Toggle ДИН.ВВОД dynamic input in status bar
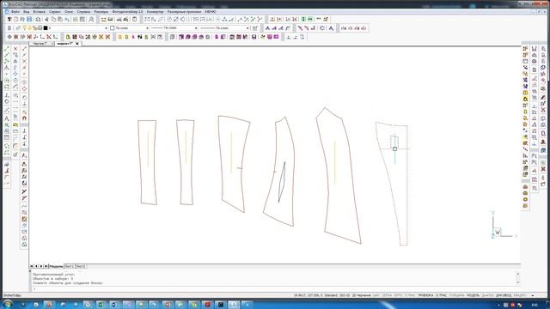The image size is (550, 309). click(504, 295)
